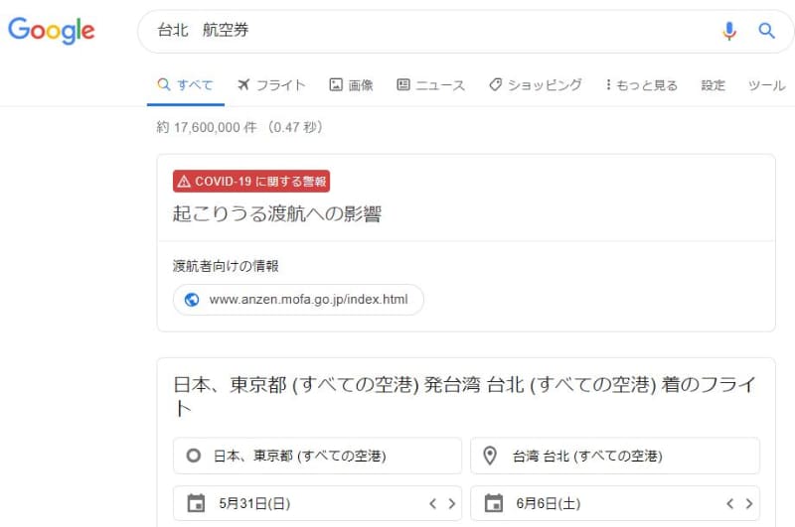
Task: Switch to the フライト tab
Action: pyautogui.click(x=271, y=85)
